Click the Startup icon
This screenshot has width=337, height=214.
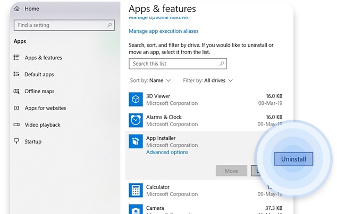click(x=16, y=141)
